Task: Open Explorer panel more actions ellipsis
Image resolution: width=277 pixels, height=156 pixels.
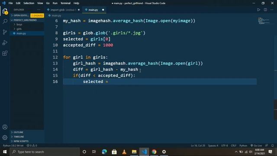Action: coord(39,10)
